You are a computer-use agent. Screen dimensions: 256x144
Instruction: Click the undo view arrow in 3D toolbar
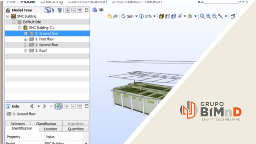point(109,16)
